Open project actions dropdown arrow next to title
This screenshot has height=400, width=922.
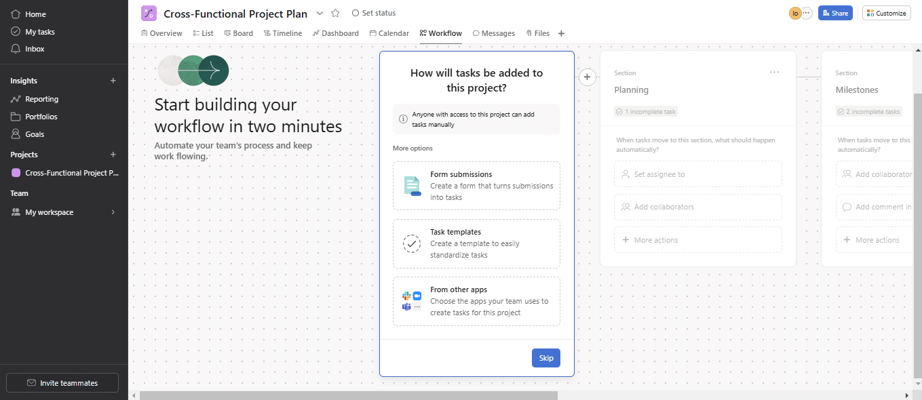pos(320,14)
